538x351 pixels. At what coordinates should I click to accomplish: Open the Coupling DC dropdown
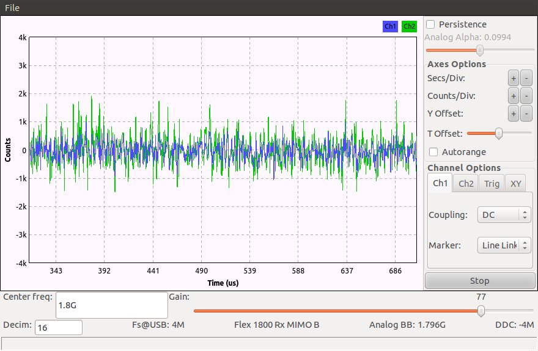point(504,215)
